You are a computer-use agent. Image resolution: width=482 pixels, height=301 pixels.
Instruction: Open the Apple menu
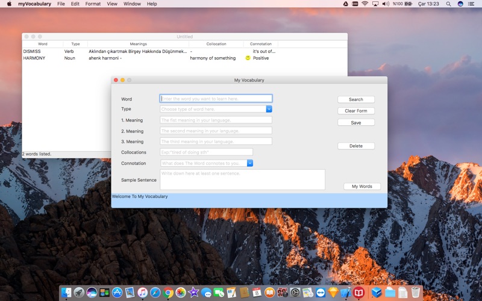9,4
